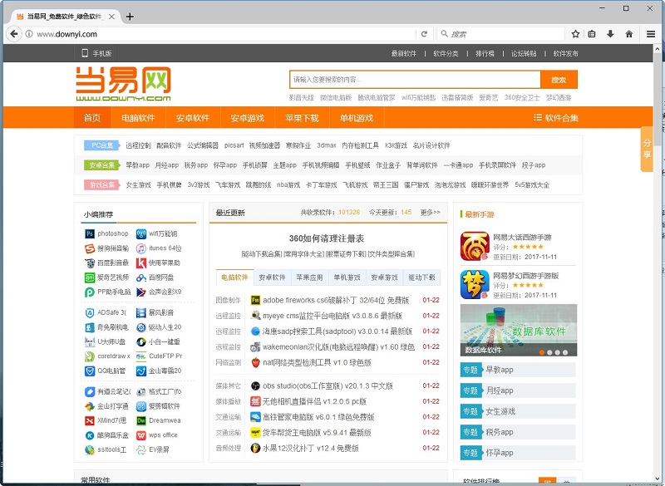Bookmark this page with the star icon
This screenshot has width=665, height=486.
pyautogui.click(x=575, y=34)
